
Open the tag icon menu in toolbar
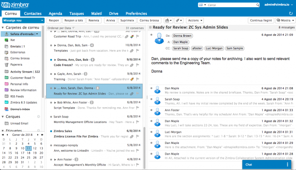178,21
